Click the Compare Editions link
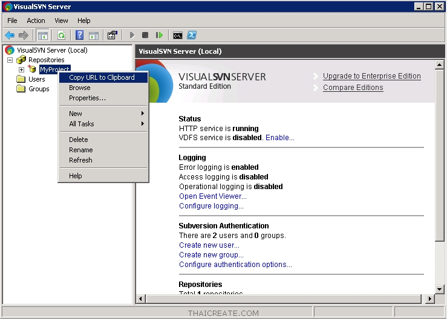 (x=353, y=88)
